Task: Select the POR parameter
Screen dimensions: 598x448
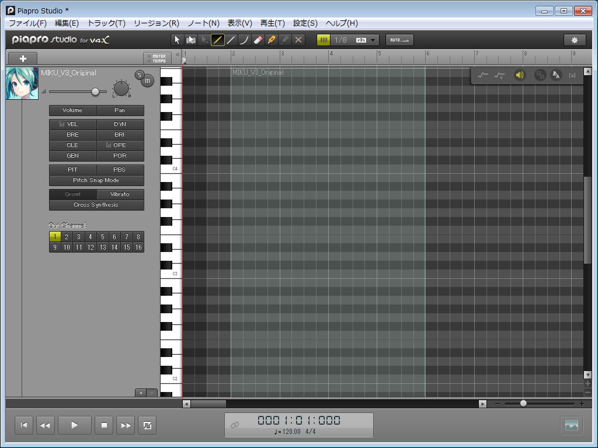Action: (x=120, y=155)
